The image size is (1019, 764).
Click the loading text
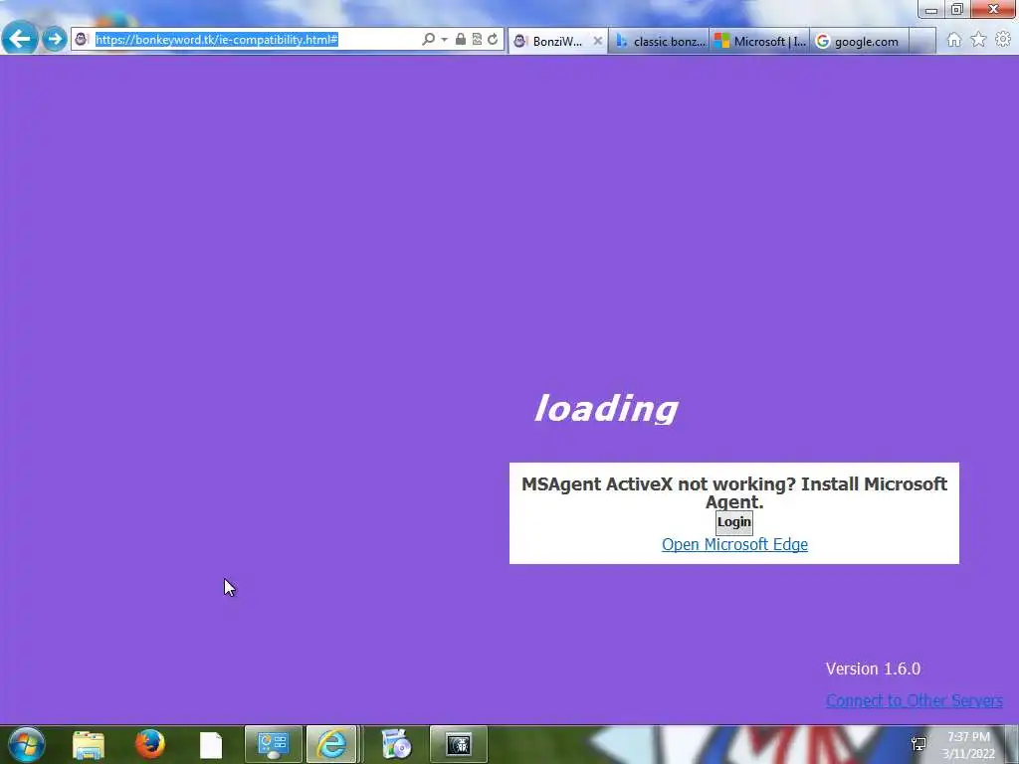(x=606, y=409)
